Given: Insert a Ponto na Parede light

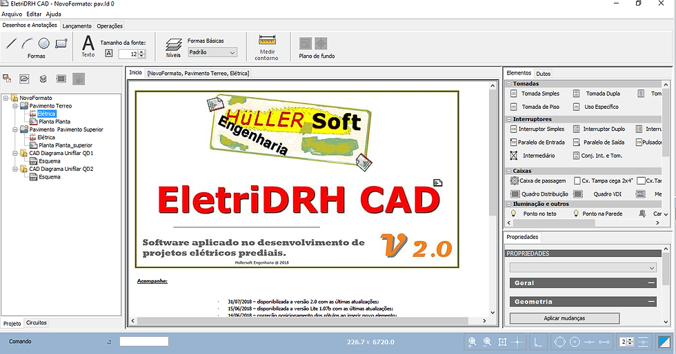Looking at the screenshot, I should tap(598, 214).
